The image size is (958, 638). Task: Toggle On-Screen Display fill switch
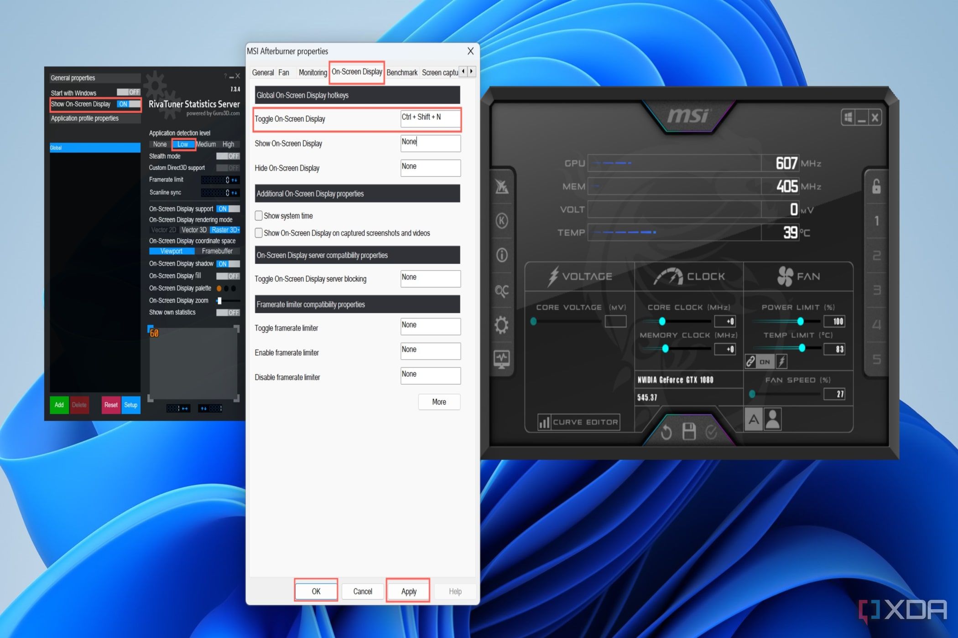point(228,276)
